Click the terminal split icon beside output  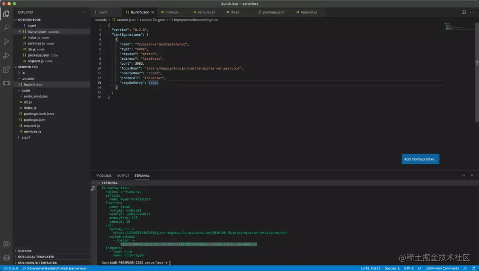pos(93,189)
